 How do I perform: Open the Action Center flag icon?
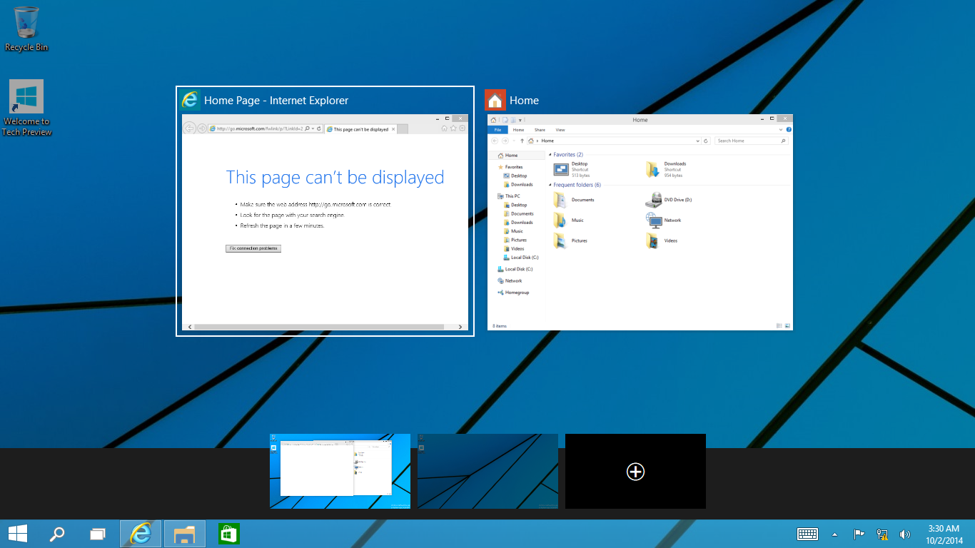(859, 534)
